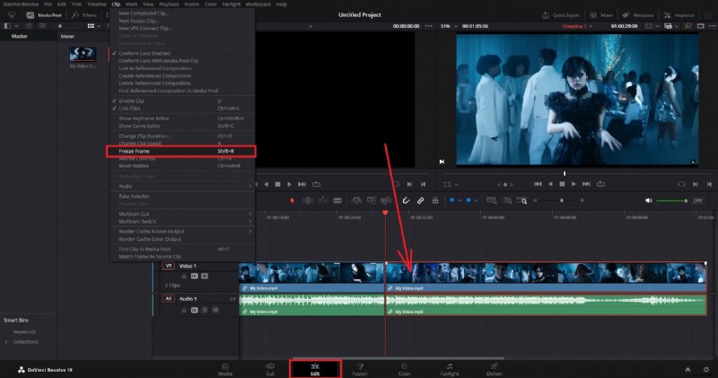Select My Video thumbnail in media pool
Image resolution: width=718 pixels, height=378 pixels.
83,54
